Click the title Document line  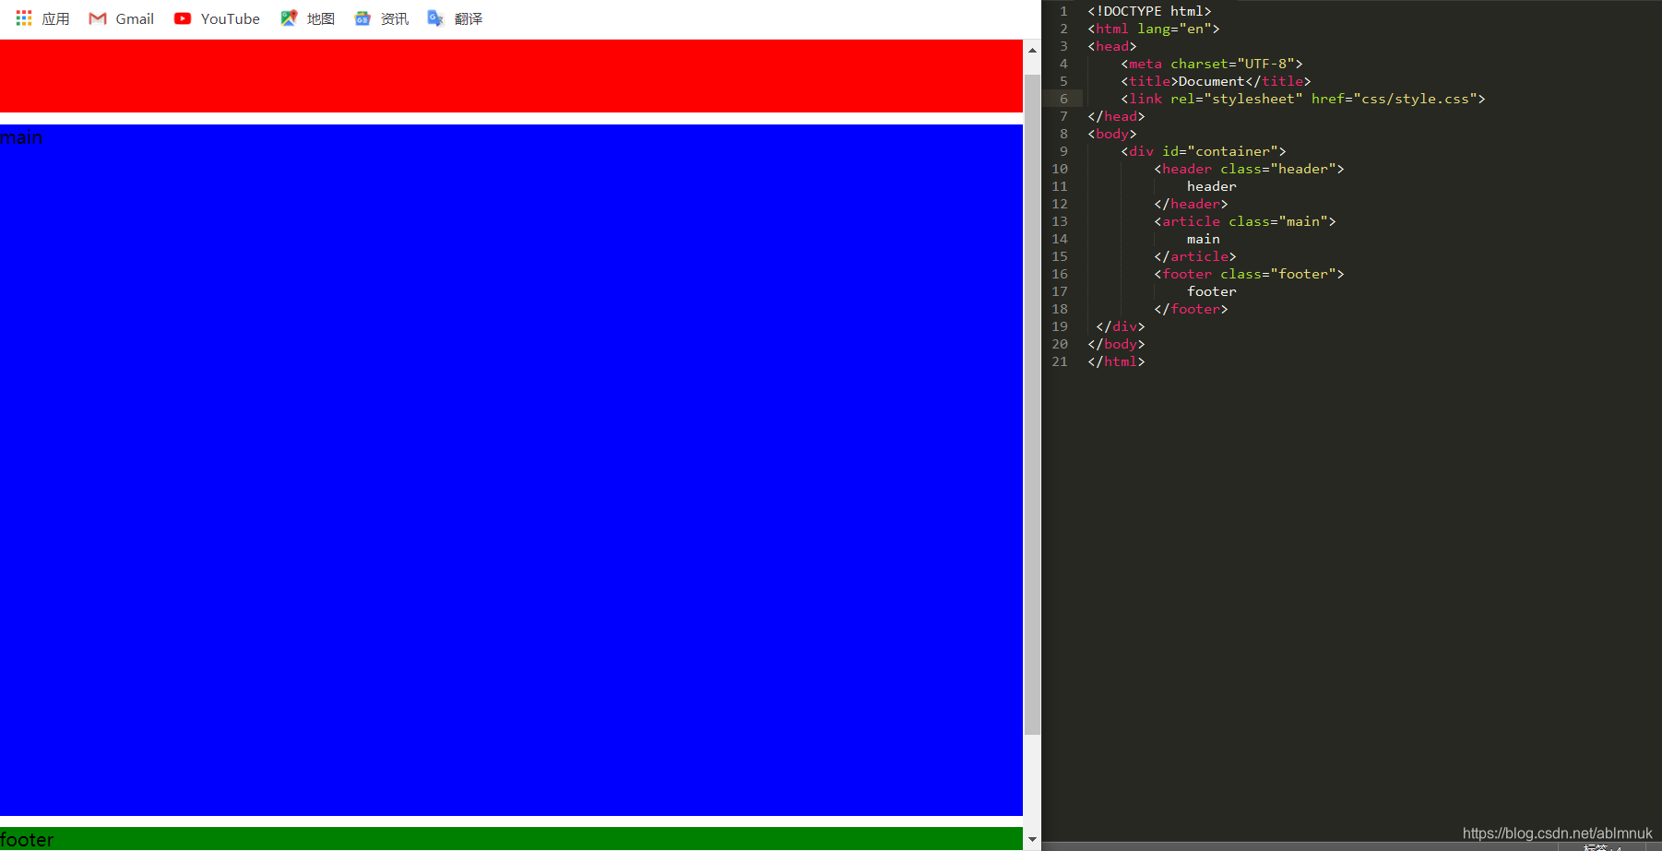pos(1216,81)
